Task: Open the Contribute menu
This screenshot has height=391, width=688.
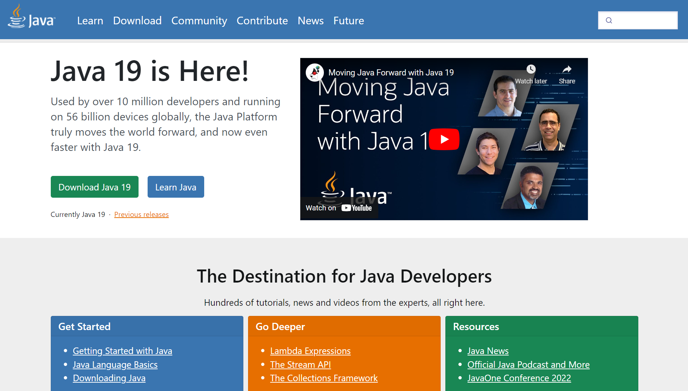Action: click(x=262, y=21)
